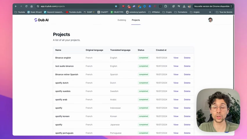View the Indonesian spotify project

pos(176,108)
